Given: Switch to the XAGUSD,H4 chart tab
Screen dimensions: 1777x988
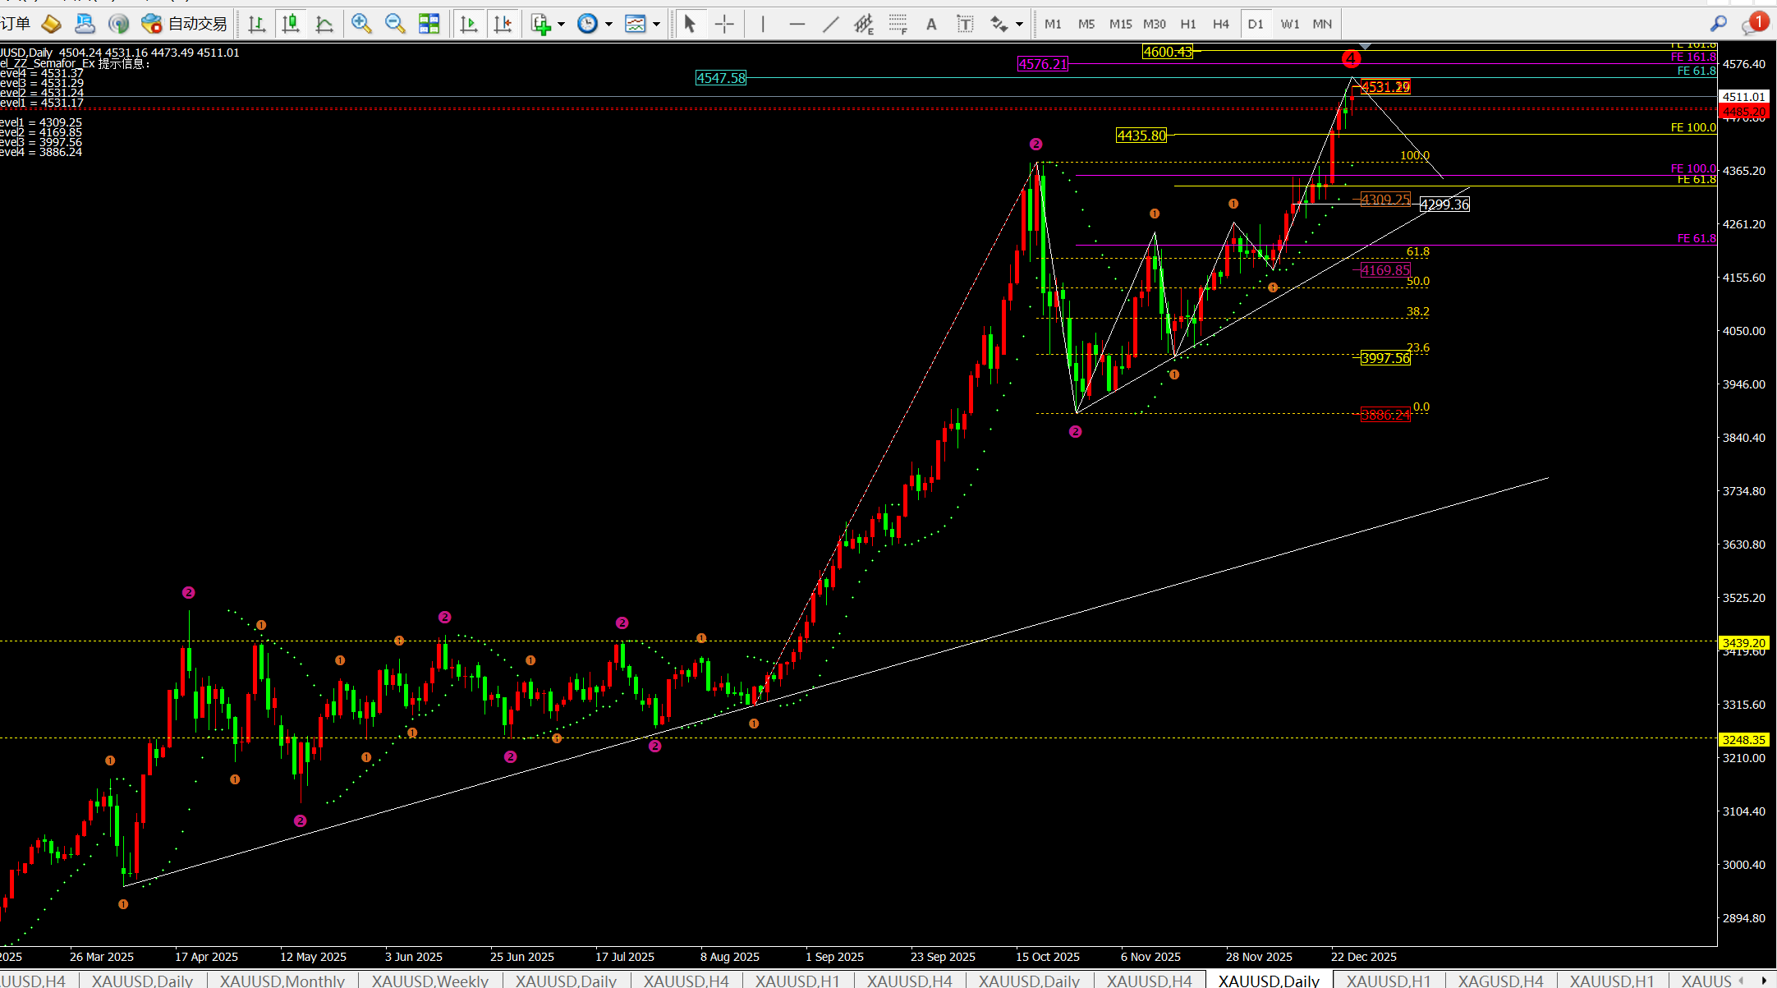Looking at the screenshot, I should pyautogui.click(x=1500, y=980).
